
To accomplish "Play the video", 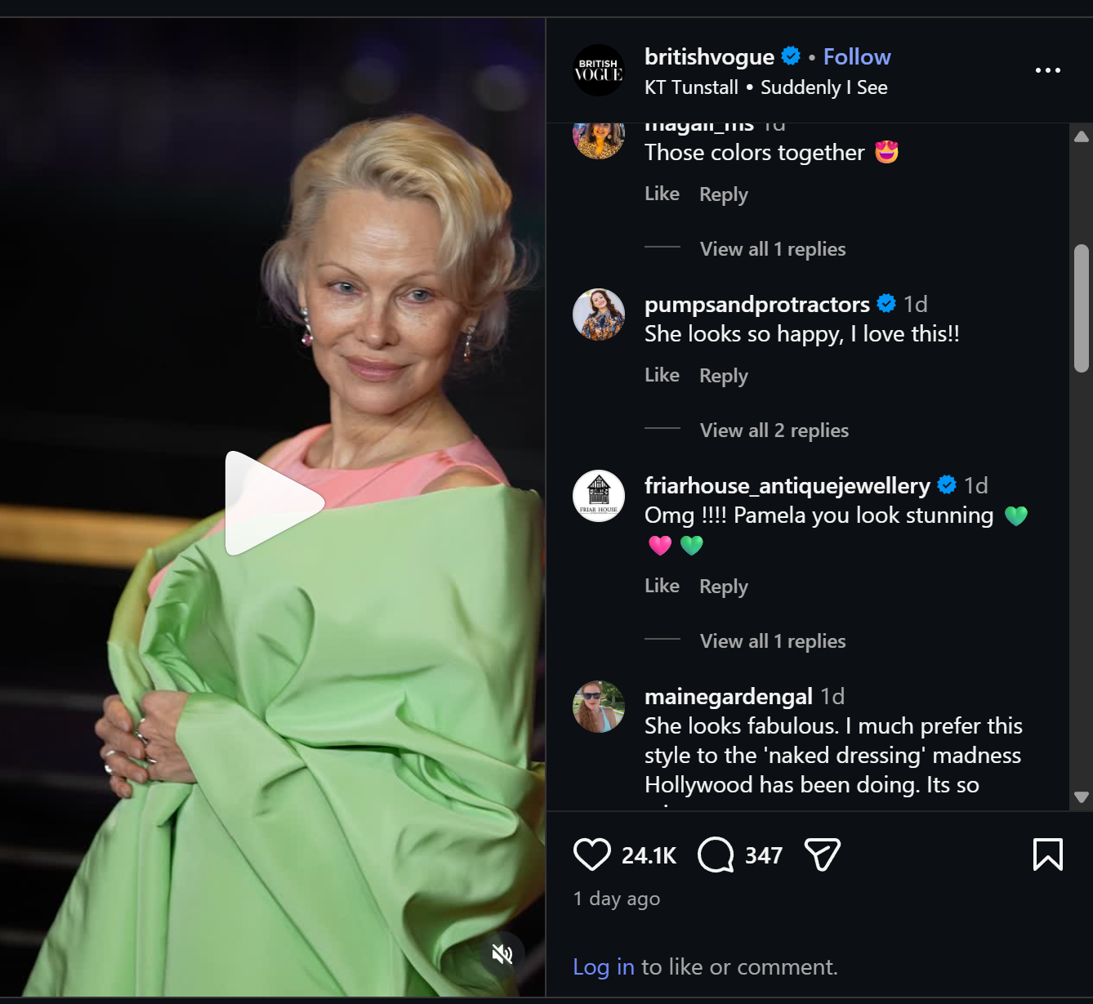I will coord(273,503).
